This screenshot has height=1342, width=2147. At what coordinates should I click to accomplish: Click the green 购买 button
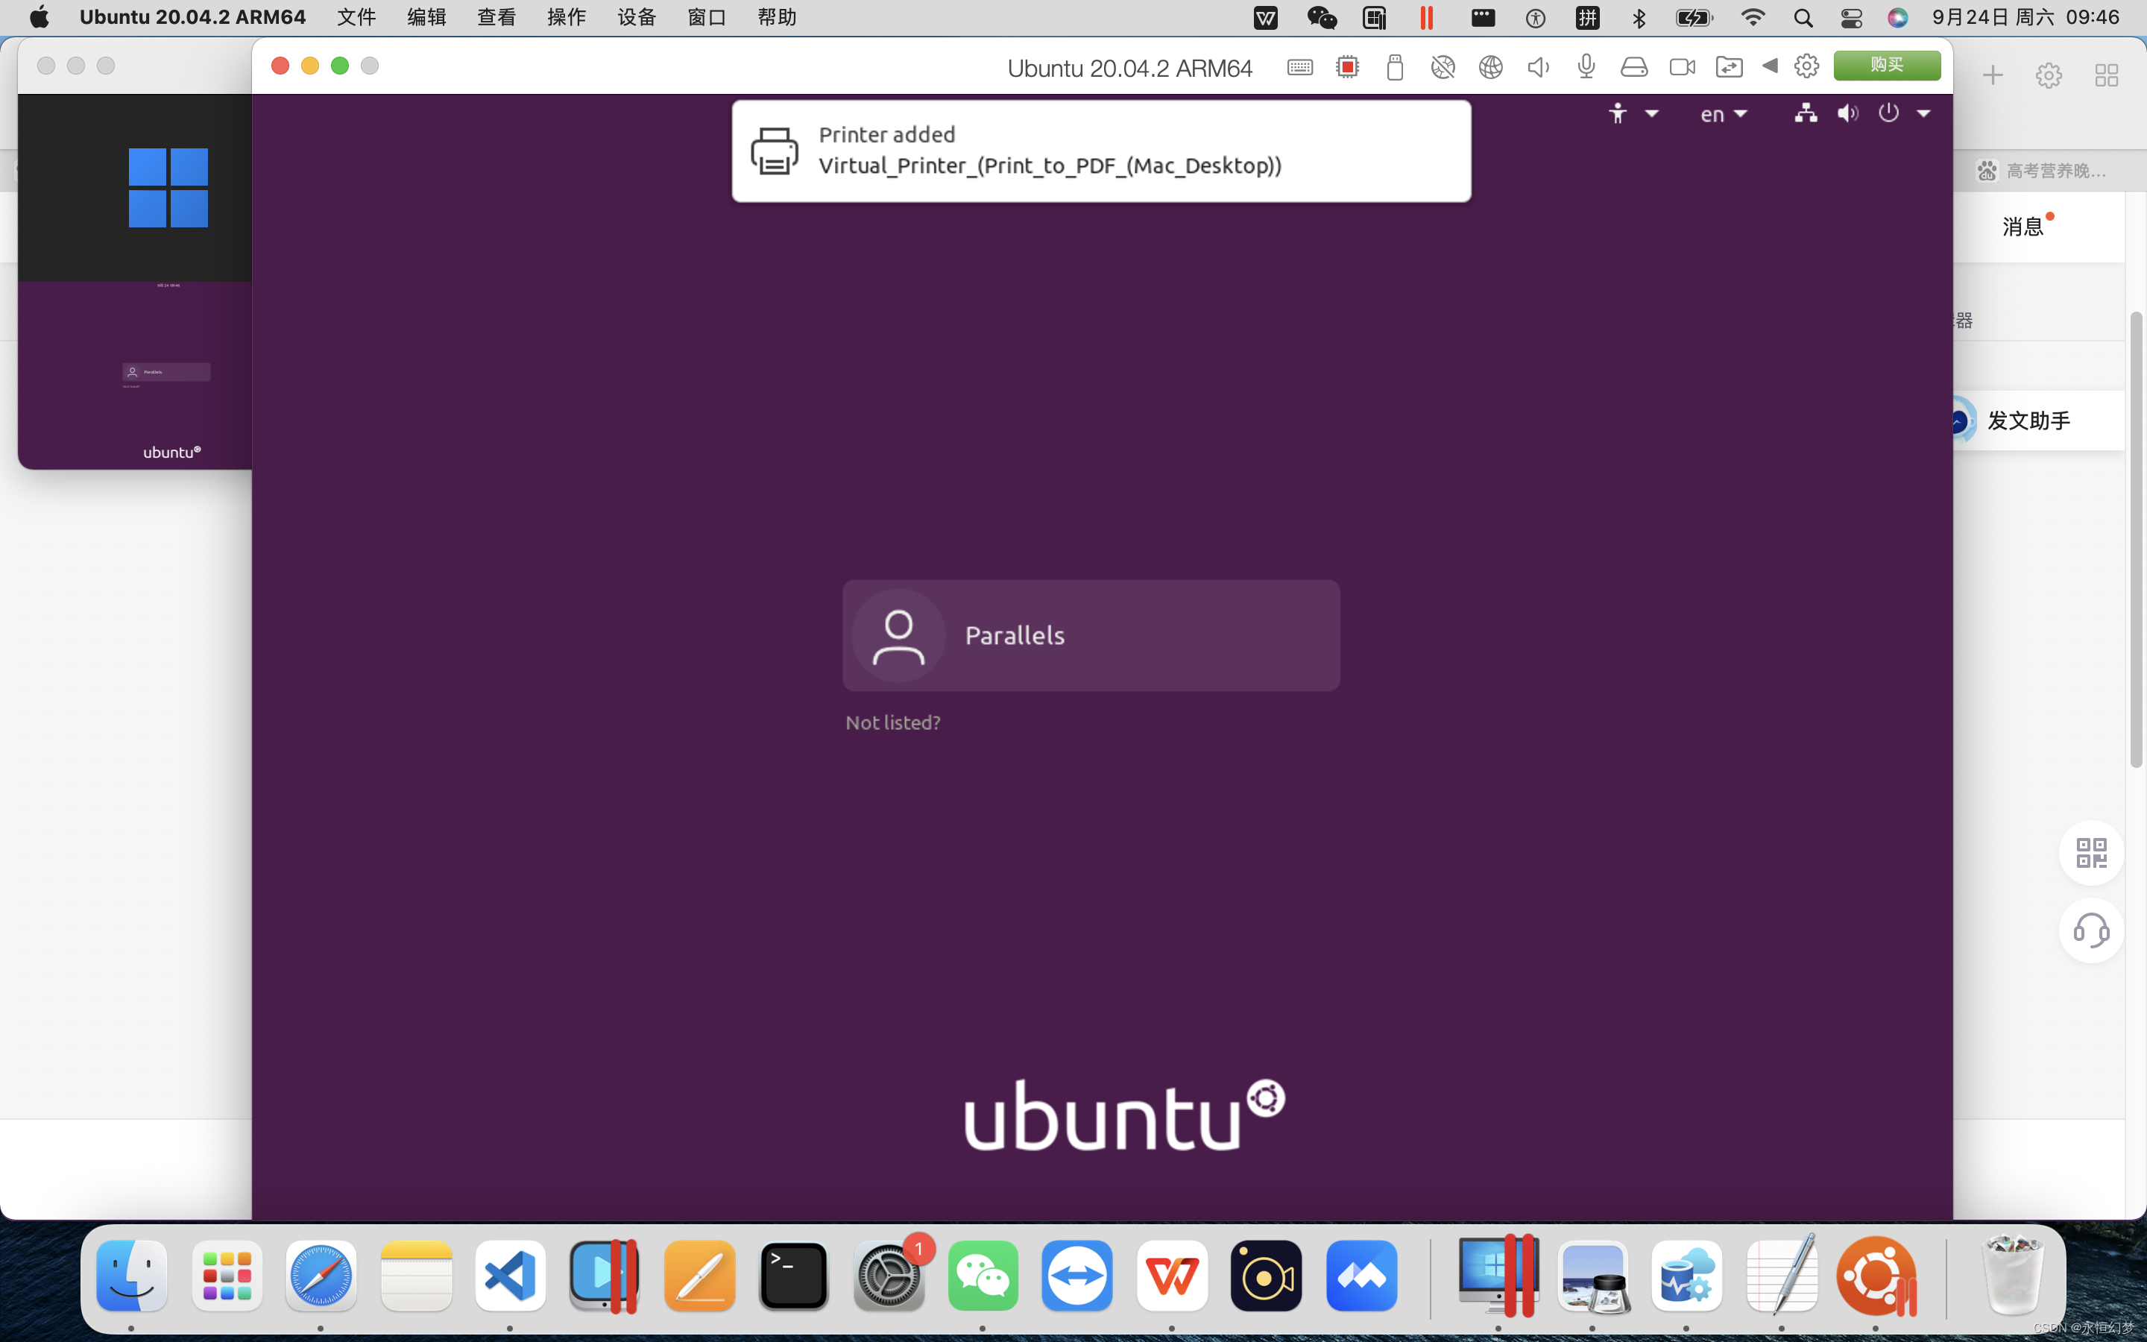pos(1886,66)
